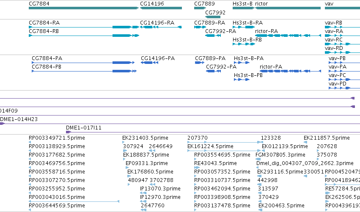Select the CG7992 gene label in top track

[x=215, y=13]
